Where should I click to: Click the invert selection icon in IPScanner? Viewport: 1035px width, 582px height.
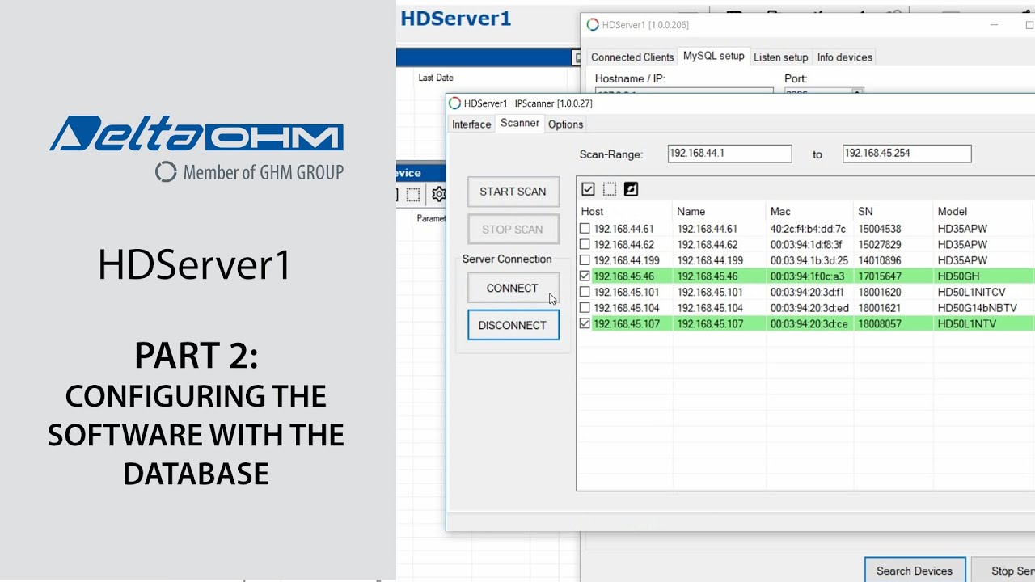pos(632,189)
